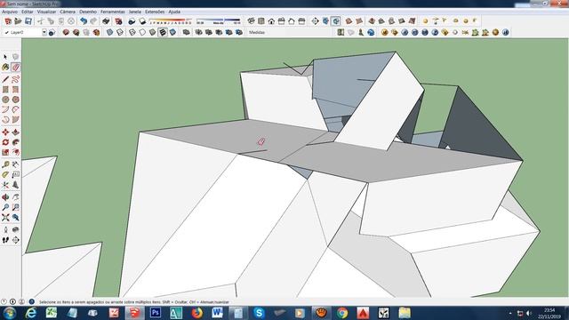Select the Polygon tool
This screenshot has width=569, height=320.
(16, 100)
